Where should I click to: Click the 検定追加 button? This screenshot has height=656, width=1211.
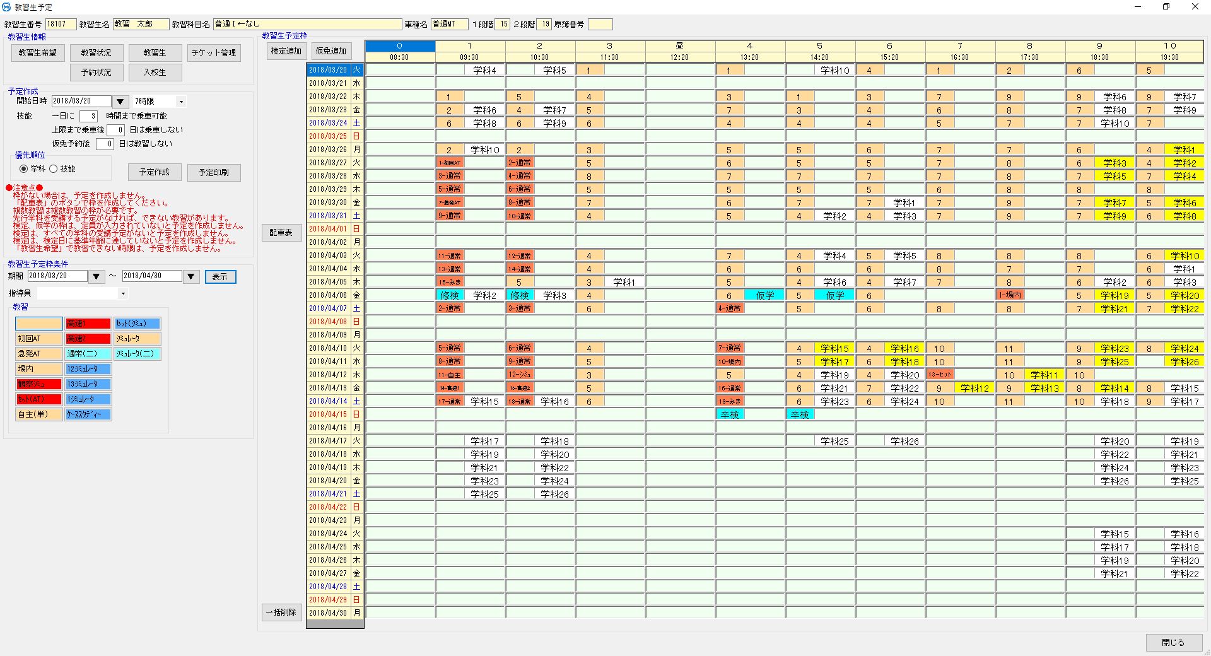(286, 51)
